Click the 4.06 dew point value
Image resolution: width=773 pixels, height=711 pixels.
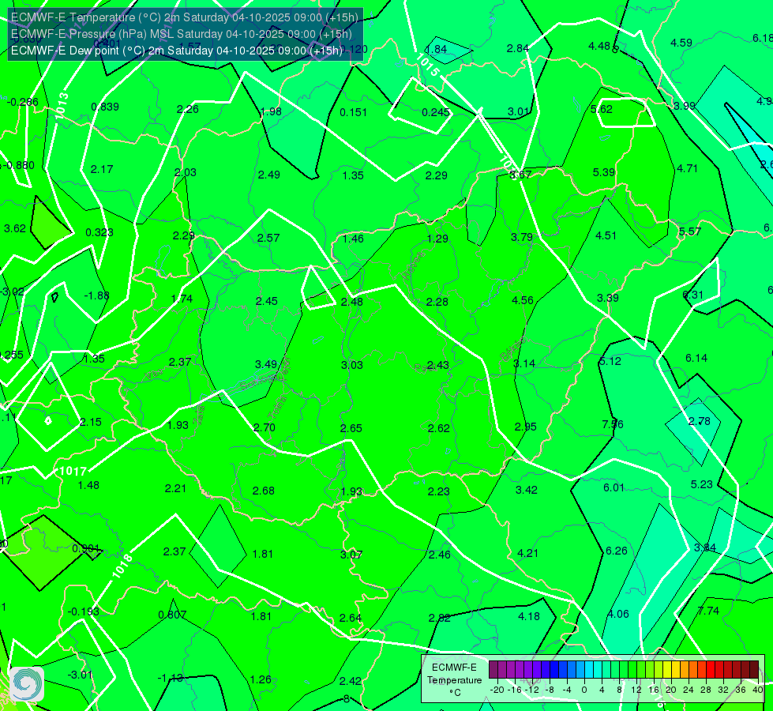[x=618, y=615]
